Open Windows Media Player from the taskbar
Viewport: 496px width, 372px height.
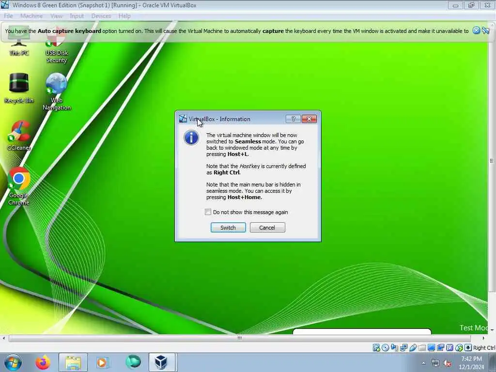tap(102, 362)
